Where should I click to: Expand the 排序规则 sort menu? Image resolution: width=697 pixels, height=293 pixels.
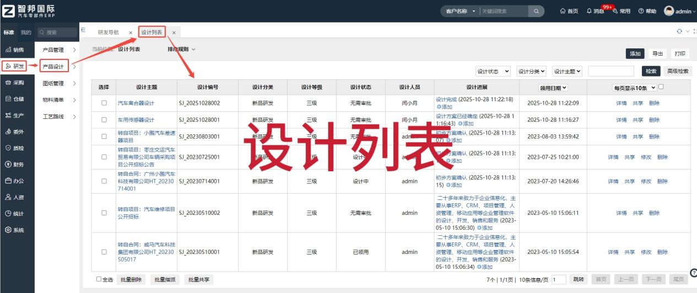tap(181, 49)
